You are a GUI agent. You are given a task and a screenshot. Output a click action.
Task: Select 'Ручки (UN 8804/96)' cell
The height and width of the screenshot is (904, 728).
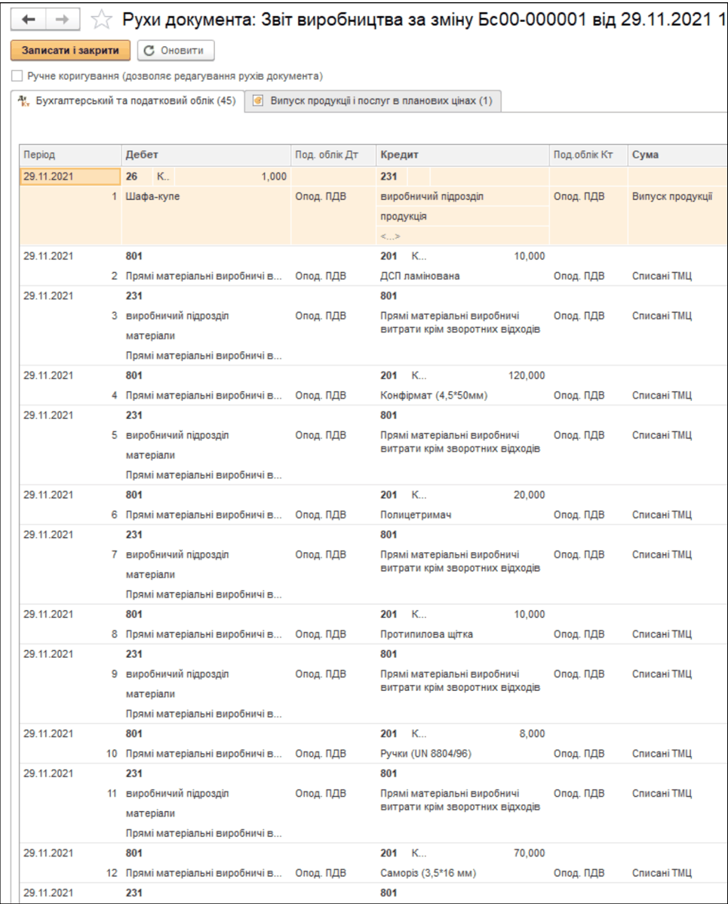pos(462,754)
